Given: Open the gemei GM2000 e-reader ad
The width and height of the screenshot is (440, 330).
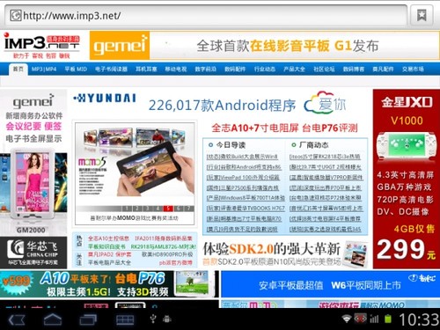Looking at the screenshot, I should coord(33,163).
